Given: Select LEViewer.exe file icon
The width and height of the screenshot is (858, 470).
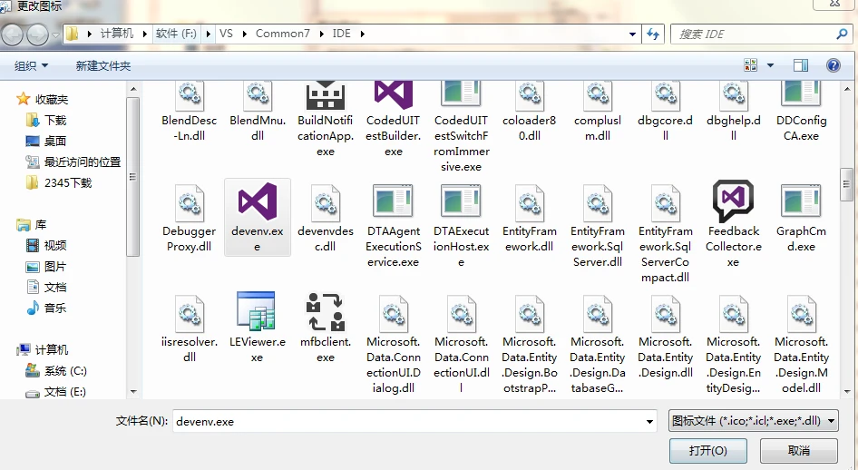Looking at the screenshot, I should tap(256, 311).
